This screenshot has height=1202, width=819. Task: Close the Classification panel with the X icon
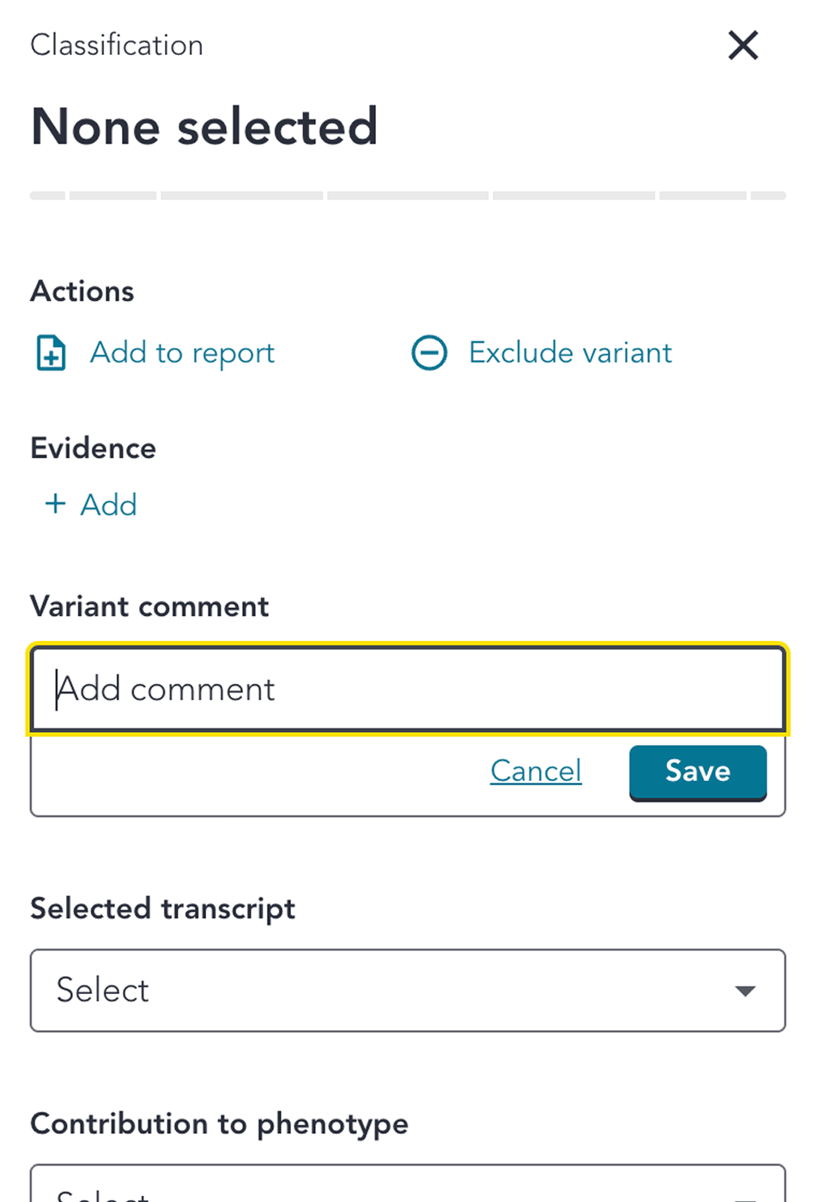pyautogui.click(x=743, y=46)
